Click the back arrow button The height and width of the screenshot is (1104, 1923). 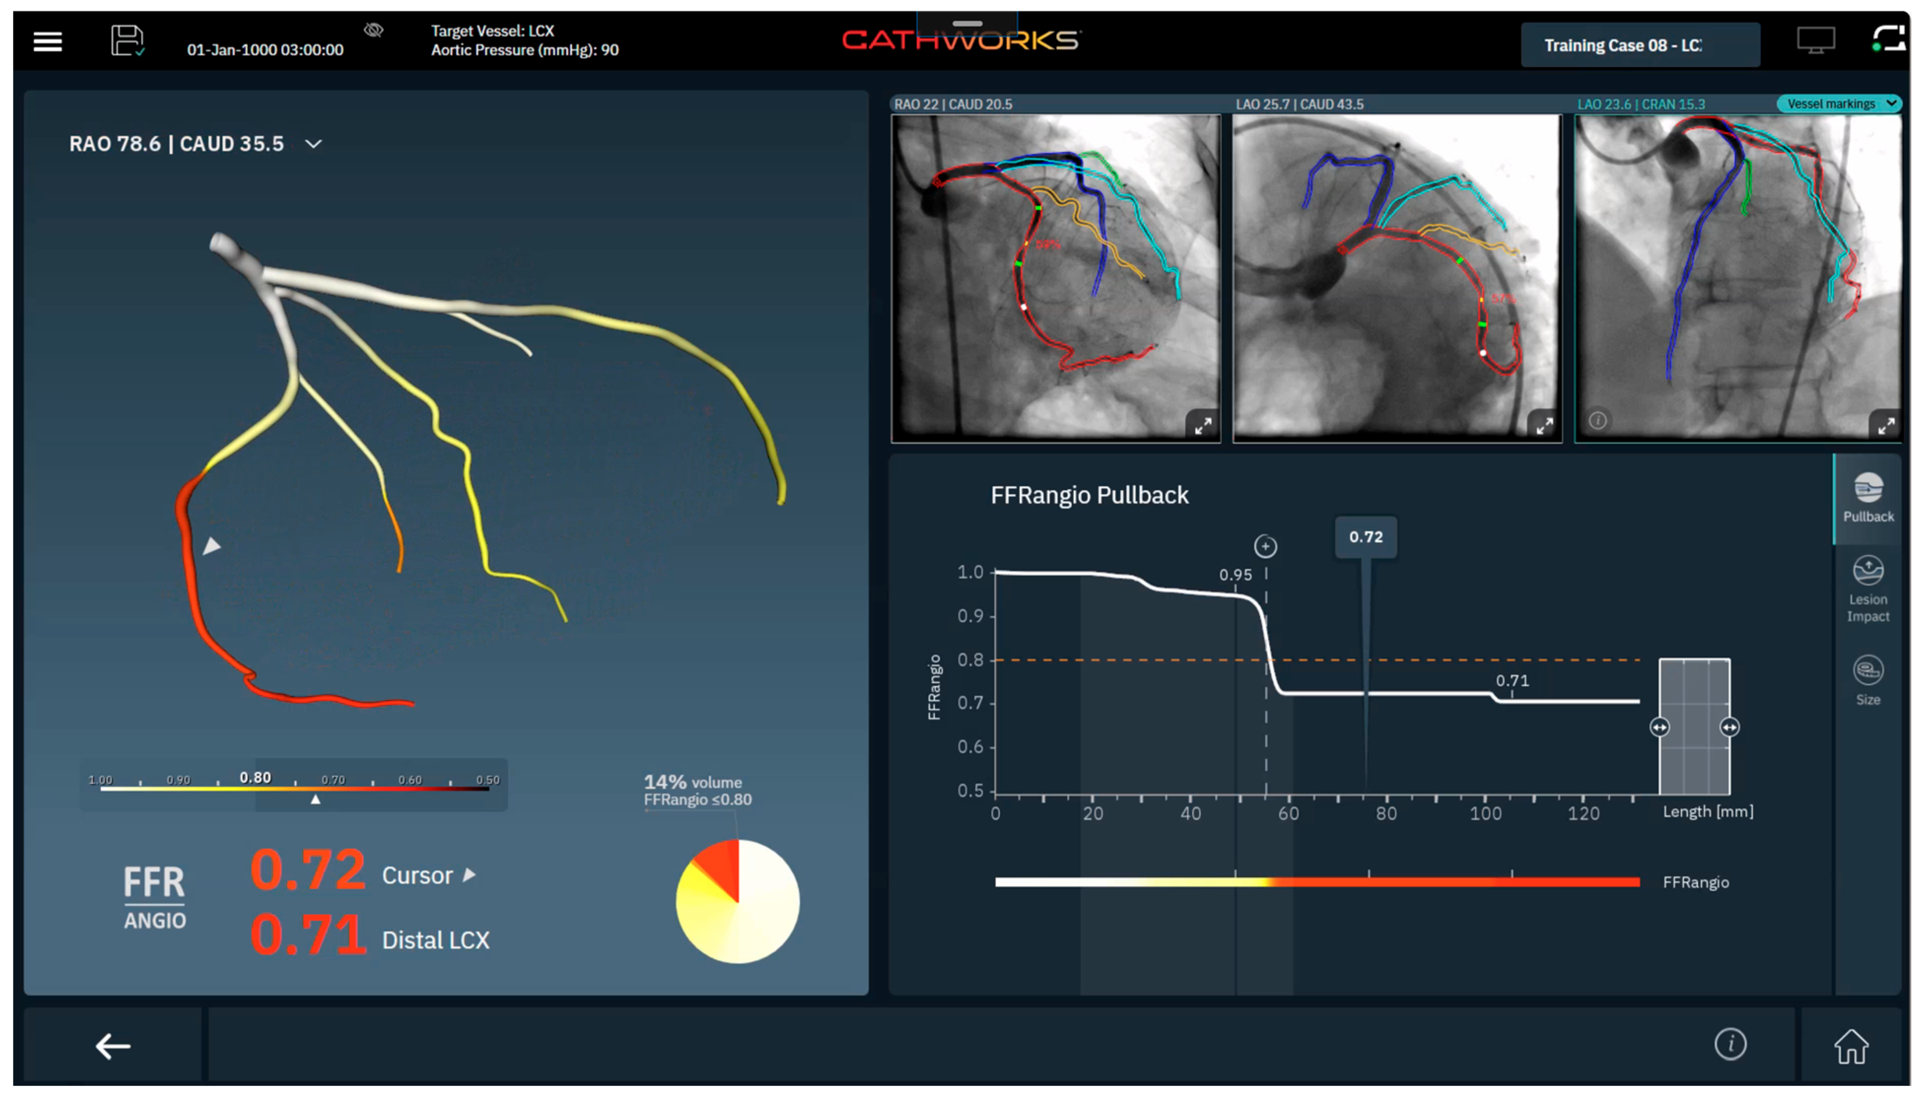[x=112, y=1046]
